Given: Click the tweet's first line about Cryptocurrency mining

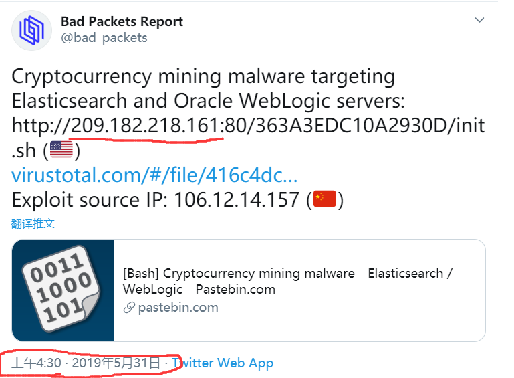Looking at the screenshot, I should [203, 76].
